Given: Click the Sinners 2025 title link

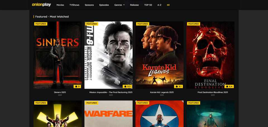Looking at the screenshot, I should tap(60, 92).
